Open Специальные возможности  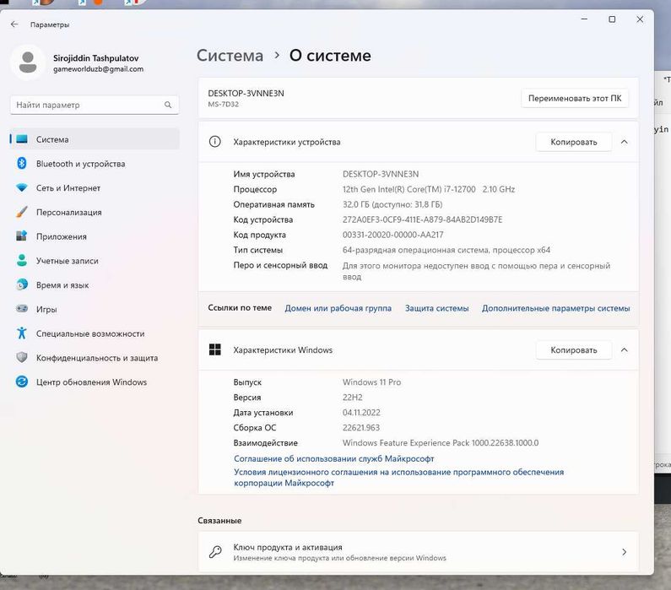tap(95, 333)
